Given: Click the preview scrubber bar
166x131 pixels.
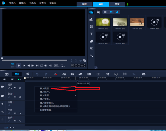Looking at the screenshot, I should 35,60.
